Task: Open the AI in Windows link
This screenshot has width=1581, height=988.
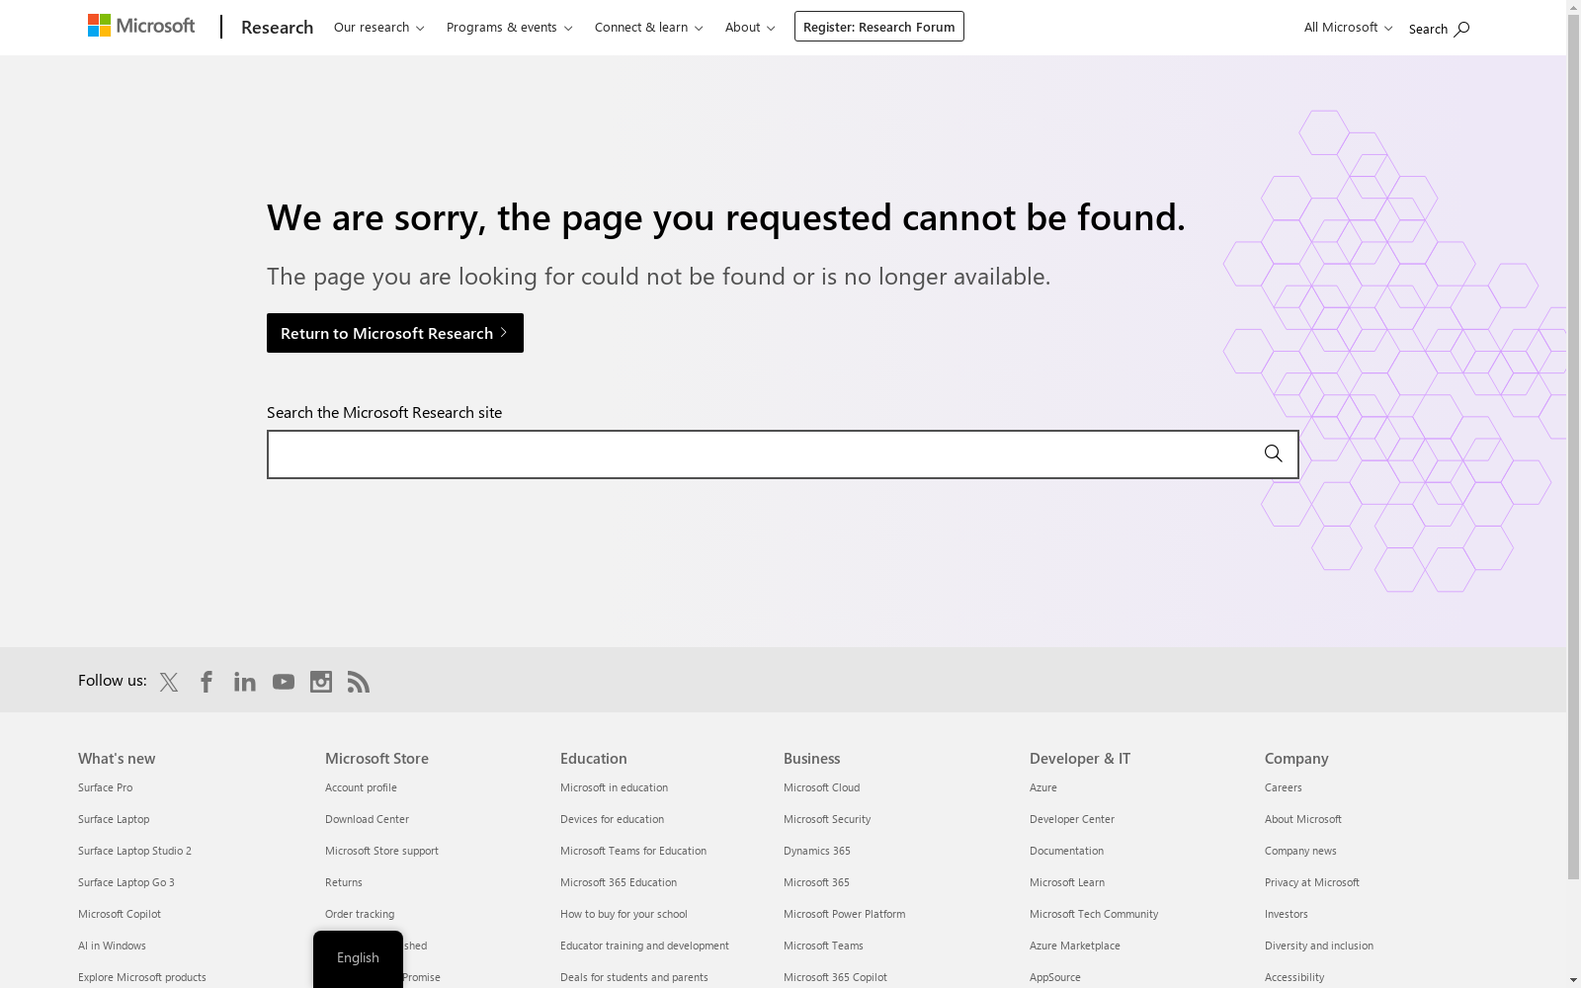Action: click(x=112, y=946)
